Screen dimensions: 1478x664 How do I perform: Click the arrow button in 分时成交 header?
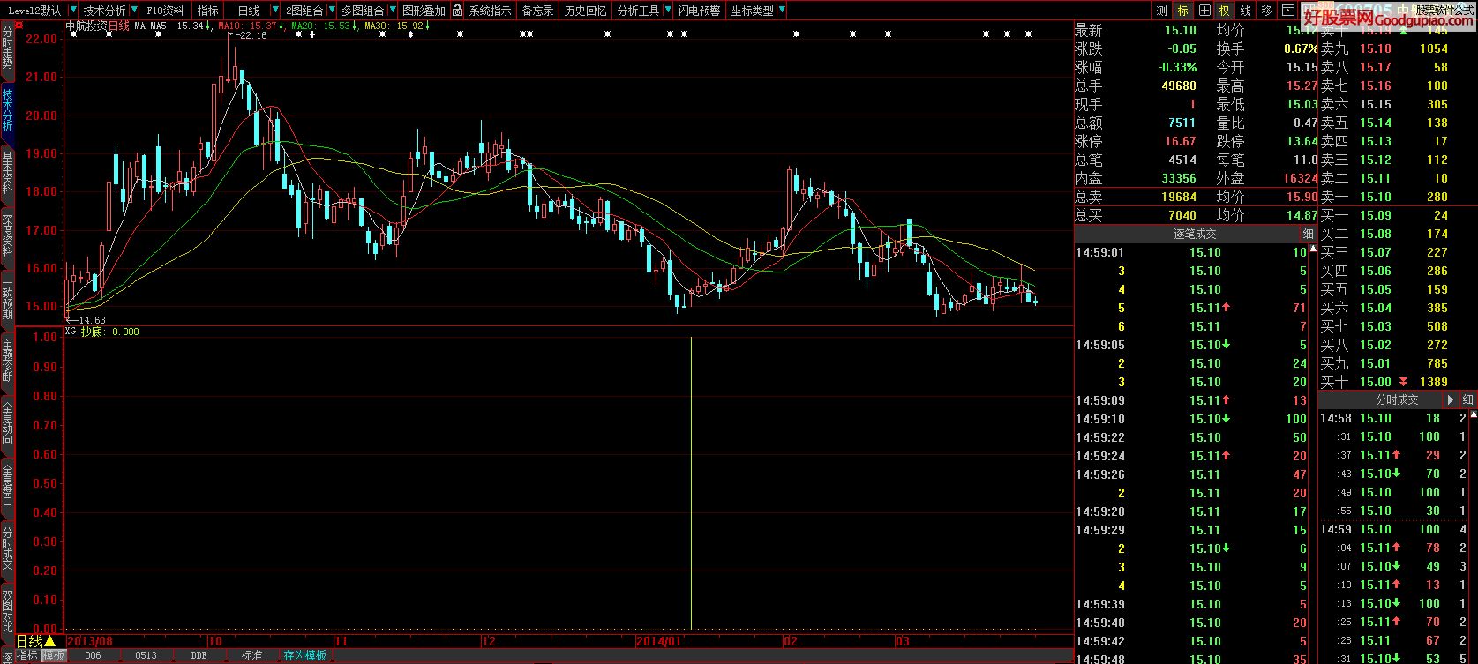(1450, 400)
